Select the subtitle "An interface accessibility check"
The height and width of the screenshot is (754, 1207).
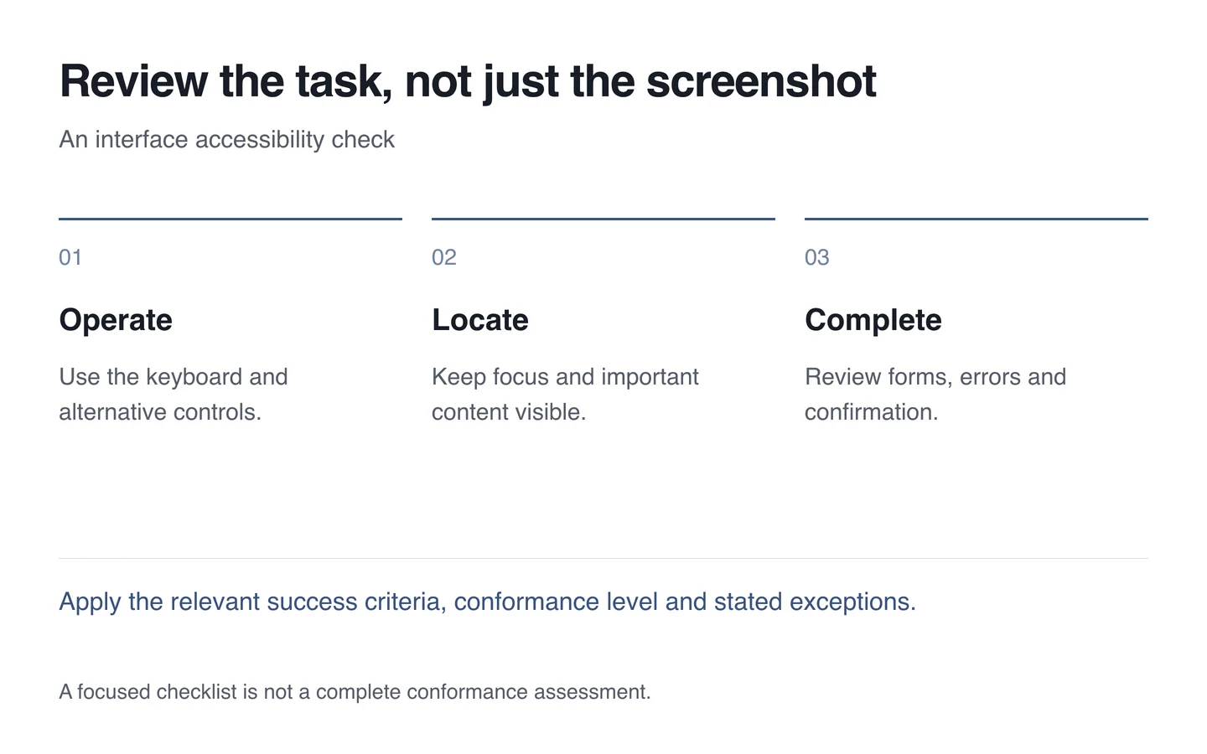point(226,139)
